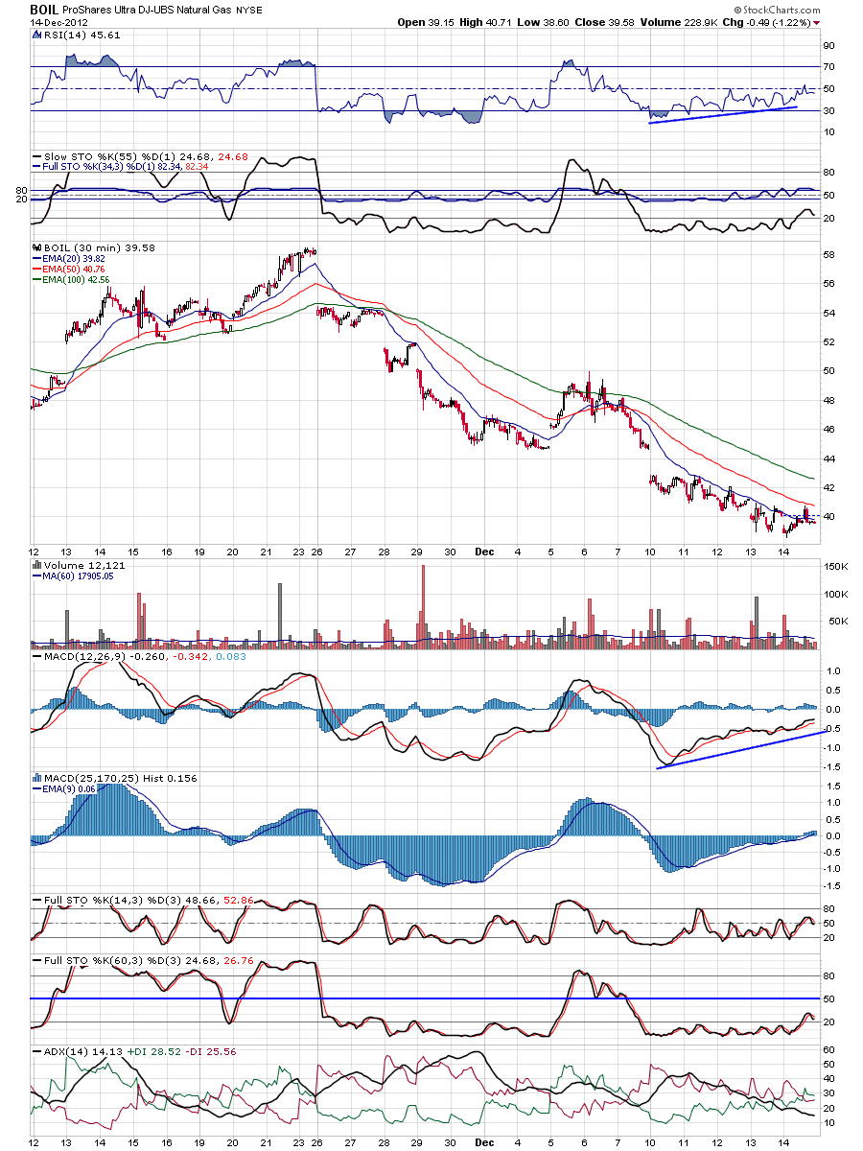Viewport: 863px width, 1151px height.
Task: Click the 'MA(60) 17905.05' legend text
Action: coord(80,576)
